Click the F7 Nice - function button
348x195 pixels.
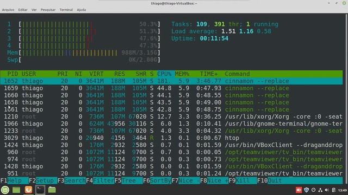click(186, 180)
